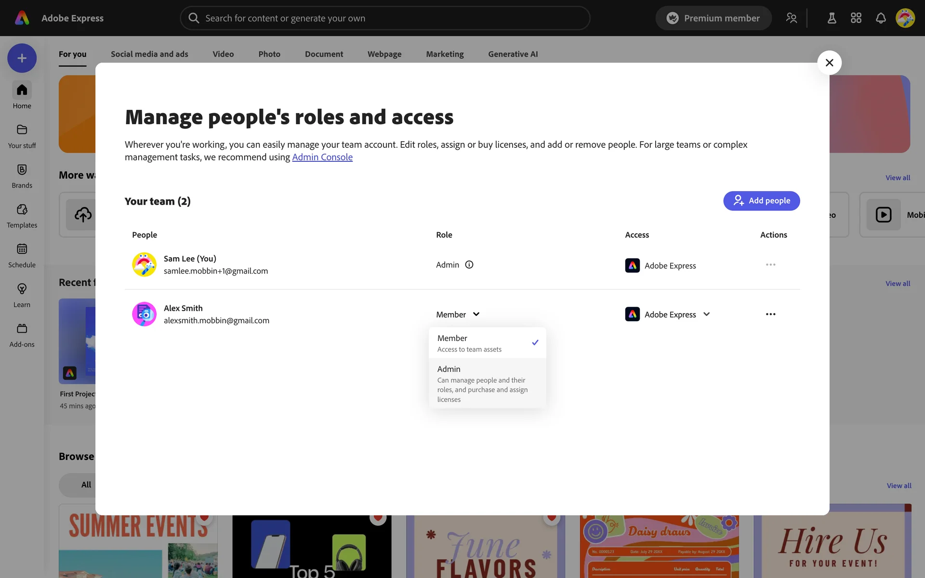Click the beaker labs icon
Screen dimensions: 925x578
(832, 18)
